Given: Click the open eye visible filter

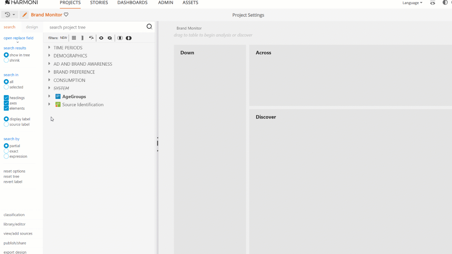Looking at the screenshot, I should click(x=101, y=38).
